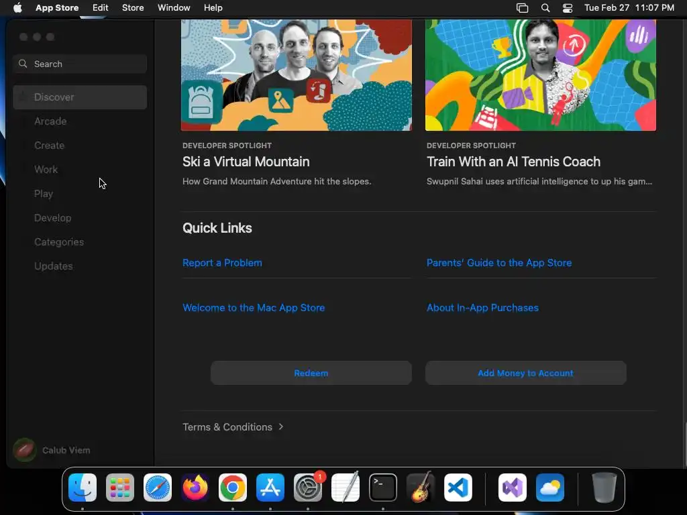This screenshot has width=687, height=515.
Task: Click the App Store dock icon
Action: (x=270, y=488)
